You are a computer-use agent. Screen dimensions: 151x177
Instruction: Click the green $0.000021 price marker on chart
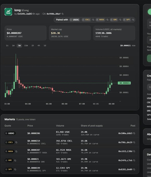click(124, 83)
